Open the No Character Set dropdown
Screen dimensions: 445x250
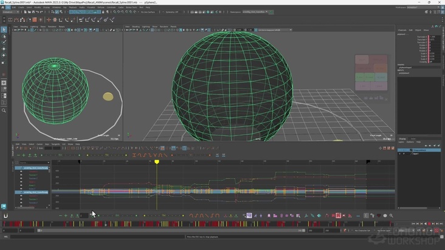(x=364, y=231)
